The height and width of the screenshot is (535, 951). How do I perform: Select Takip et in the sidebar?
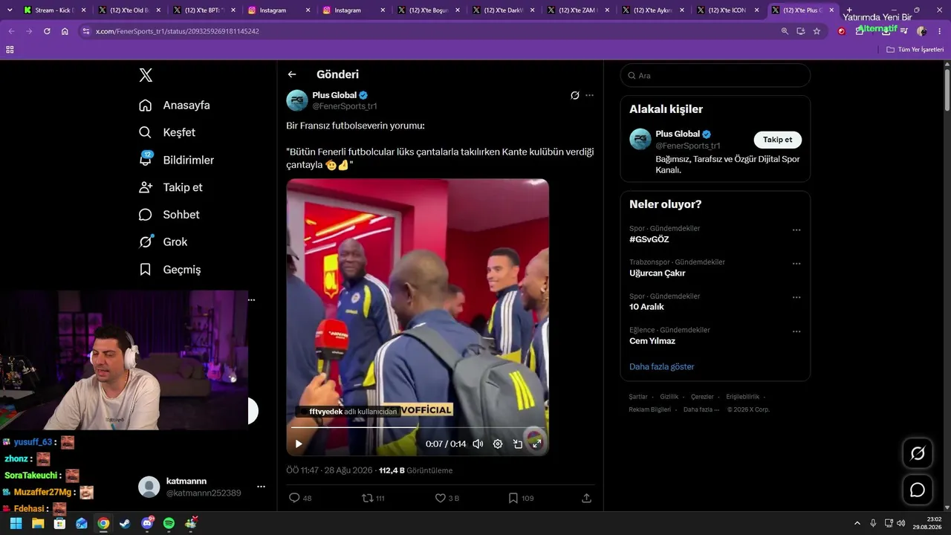point(170,187)
